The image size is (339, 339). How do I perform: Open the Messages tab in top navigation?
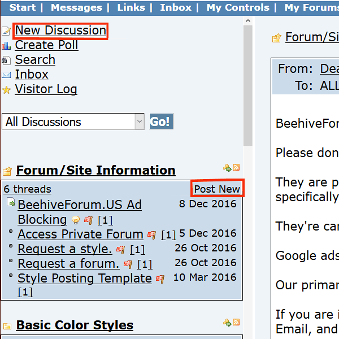[x=76, y=7]
